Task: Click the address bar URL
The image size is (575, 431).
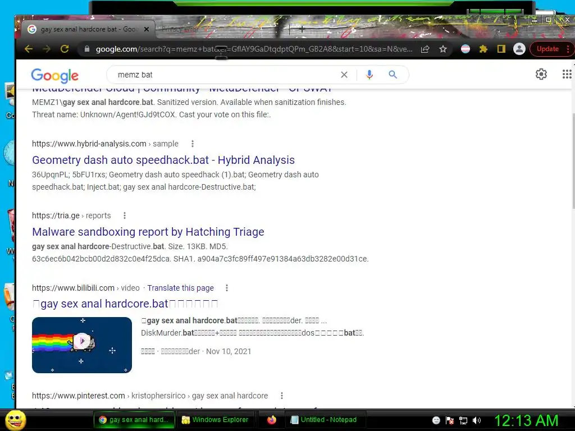Action: click(253, 49)
